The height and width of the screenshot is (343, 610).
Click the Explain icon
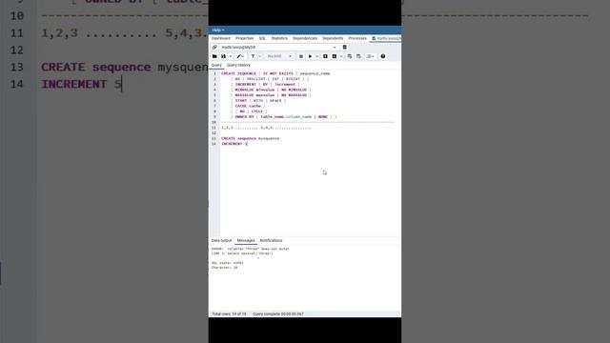point(325,56)
